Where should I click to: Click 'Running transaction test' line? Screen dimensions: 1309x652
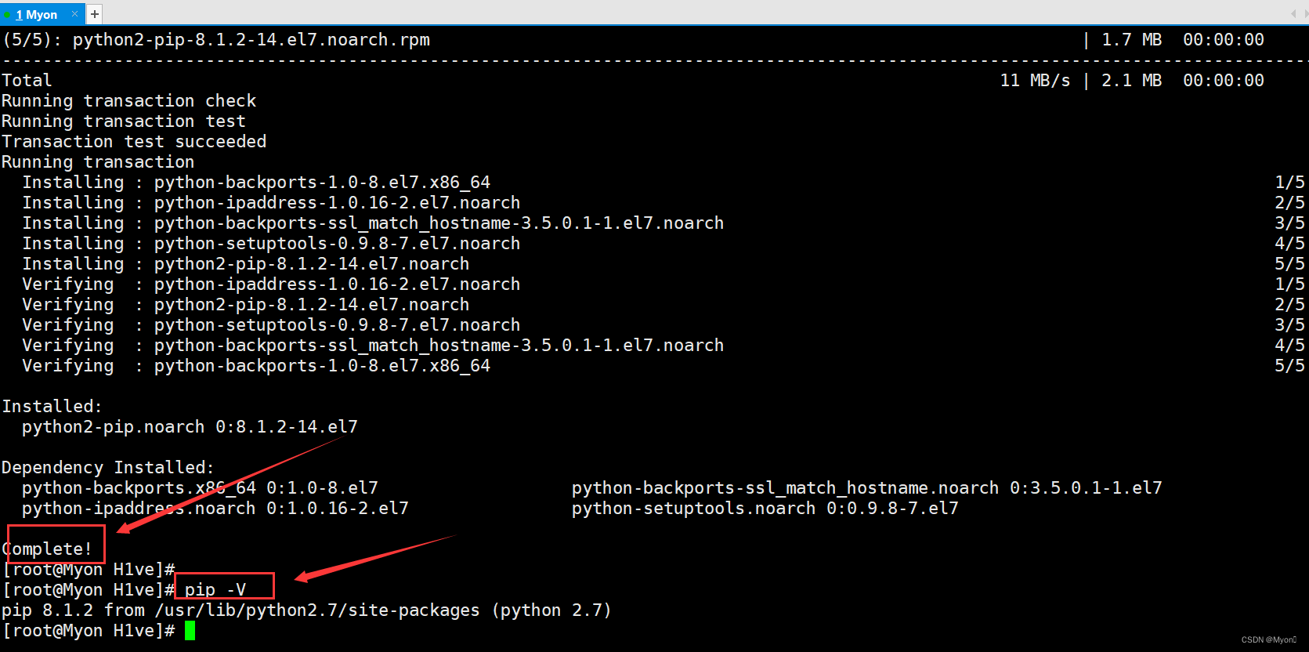point(124,121)
